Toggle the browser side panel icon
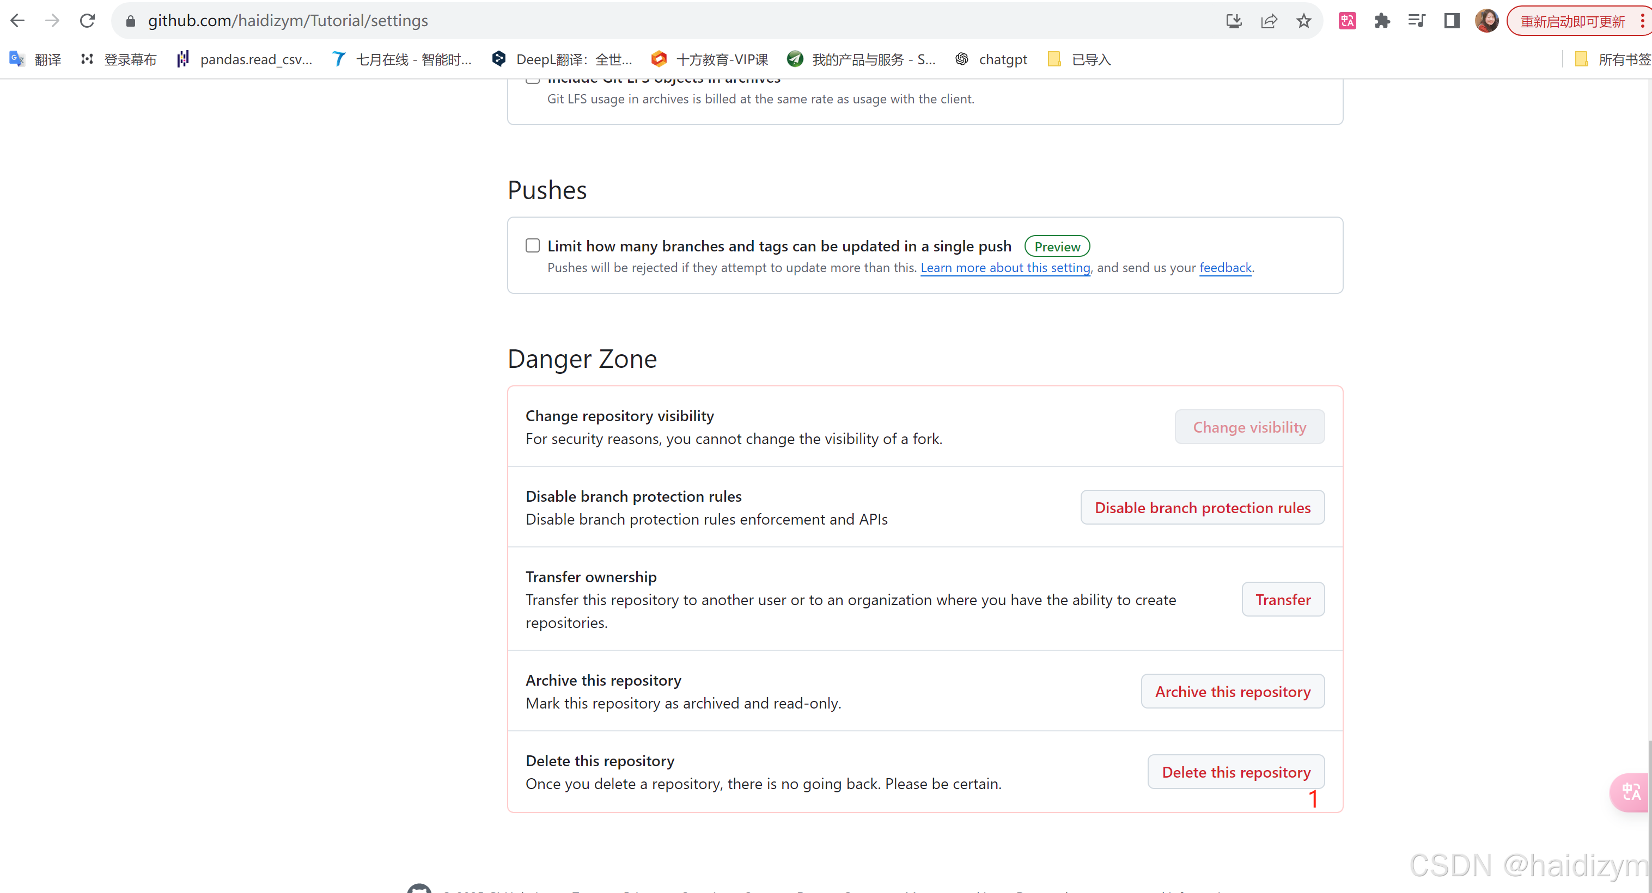 point(1452,21)
